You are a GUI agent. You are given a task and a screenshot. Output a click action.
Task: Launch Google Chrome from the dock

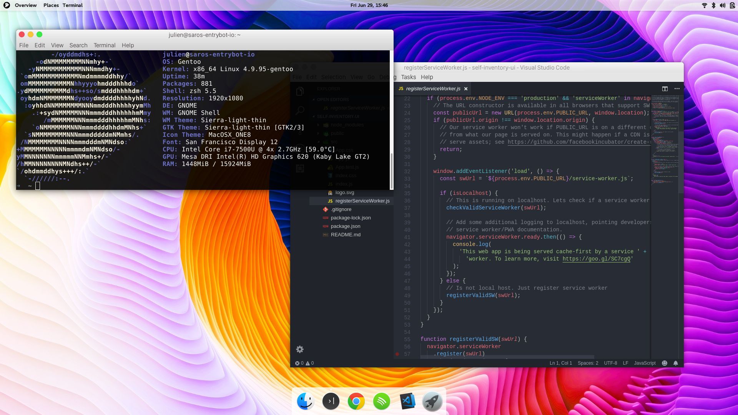[x=356, y=401]
